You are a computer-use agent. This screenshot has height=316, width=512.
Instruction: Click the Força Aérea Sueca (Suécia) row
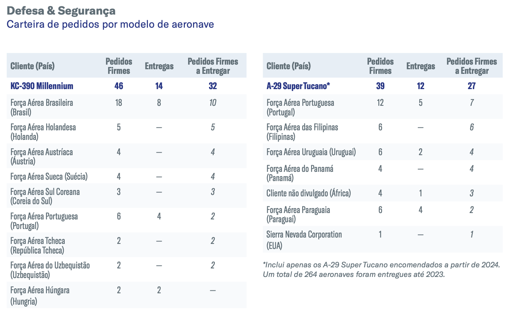[x=49, y=176]
